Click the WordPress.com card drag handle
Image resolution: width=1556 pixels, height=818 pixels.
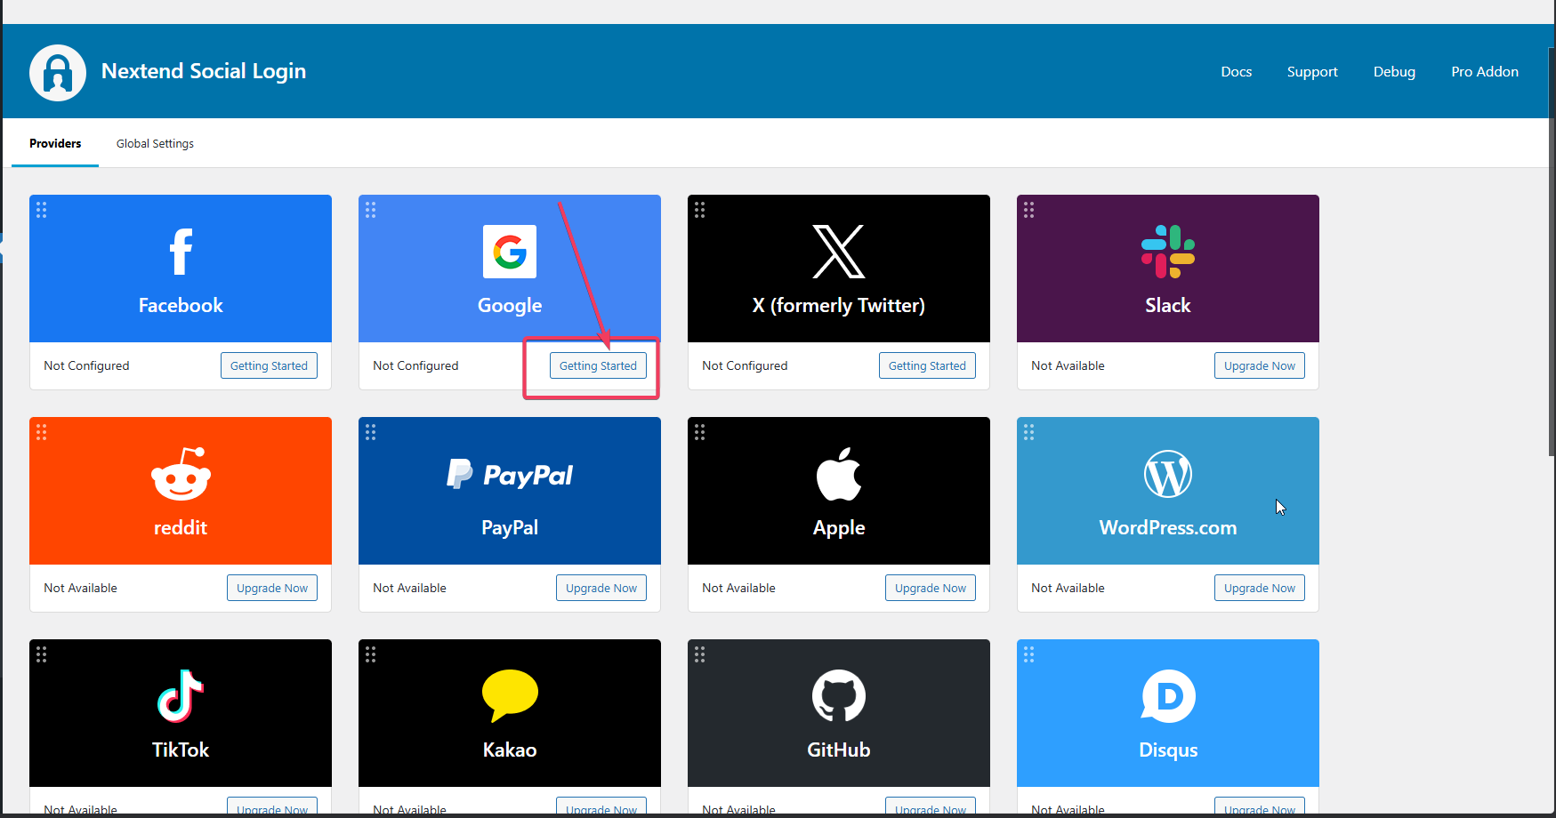click(x=1029, y=432)
